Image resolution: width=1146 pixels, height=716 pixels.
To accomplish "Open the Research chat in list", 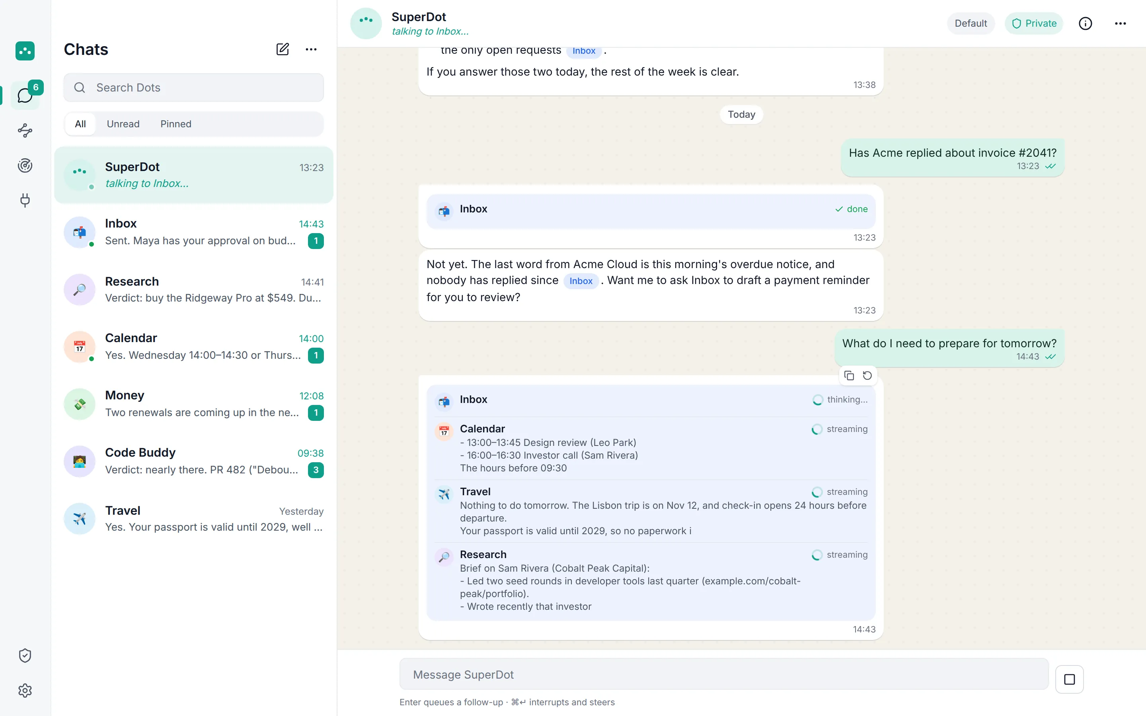I will click(194, 289).
